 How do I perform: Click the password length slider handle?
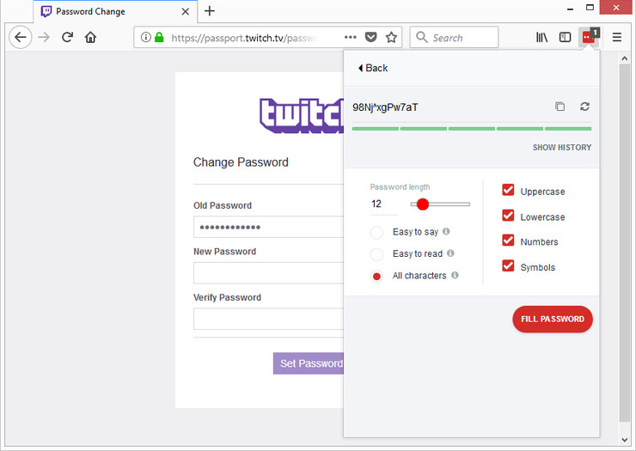[423, 204]
